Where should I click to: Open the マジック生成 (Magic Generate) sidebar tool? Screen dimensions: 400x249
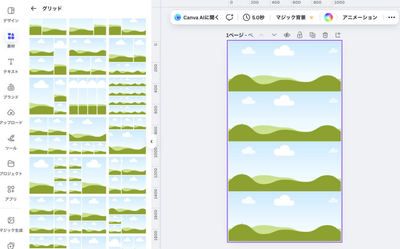[11, 223]
